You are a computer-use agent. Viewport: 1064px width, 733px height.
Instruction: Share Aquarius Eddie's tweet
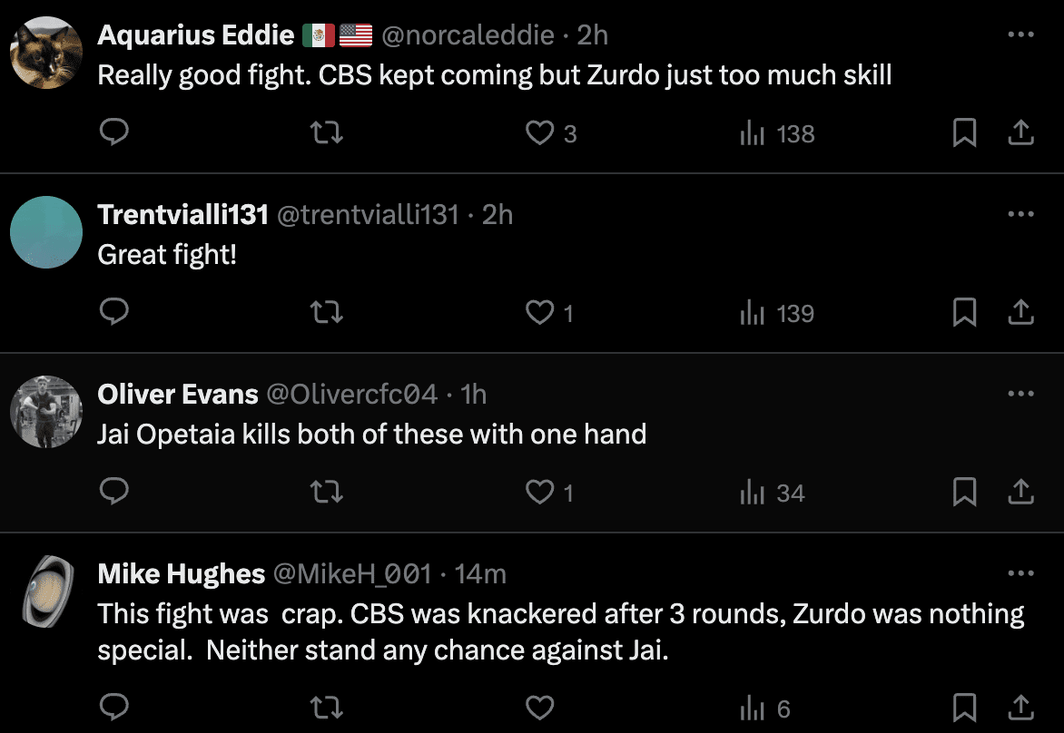point(1021,133)
